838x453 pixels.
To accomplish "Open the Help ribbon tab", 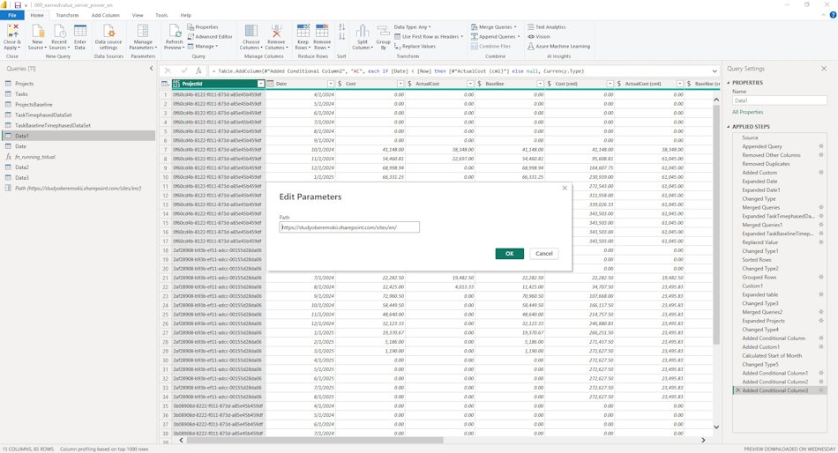I will pyautogui.click(x=185, y=15).
